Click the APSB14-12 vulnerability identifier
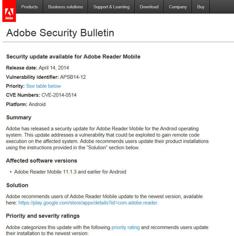 point(73,77)
